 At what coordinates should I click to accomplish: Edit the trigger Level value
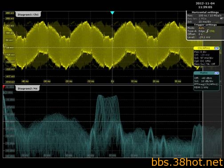(x=204, y=37)
